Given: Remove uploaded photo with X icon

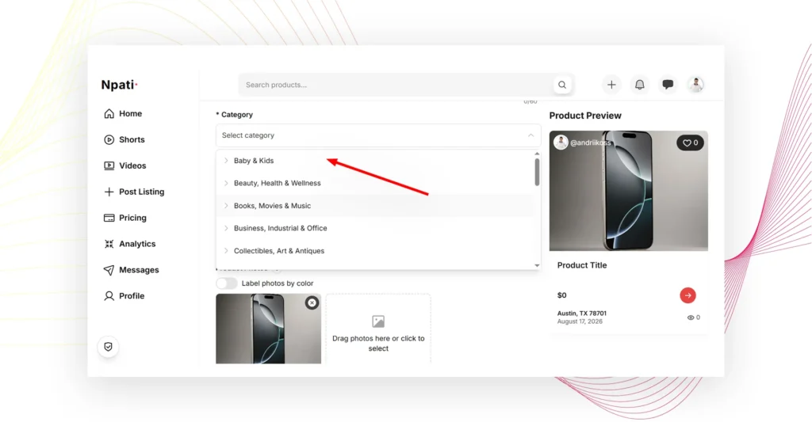Looking at the screenshot, I should coord(312,302).
